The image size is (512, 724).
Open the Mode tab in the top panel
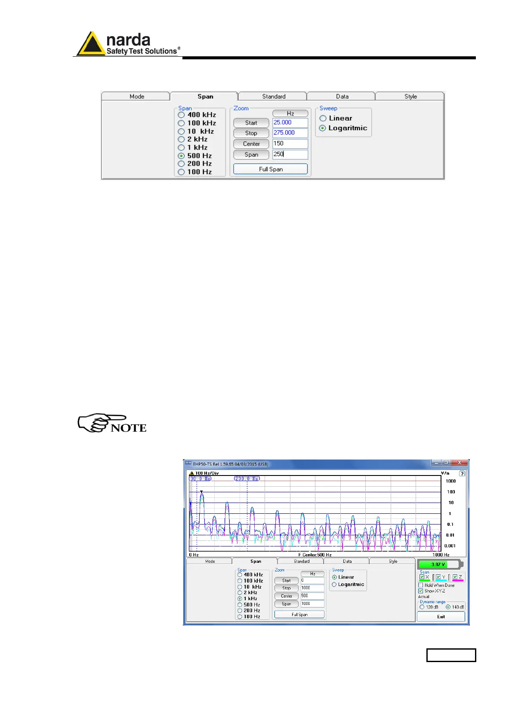137,96
